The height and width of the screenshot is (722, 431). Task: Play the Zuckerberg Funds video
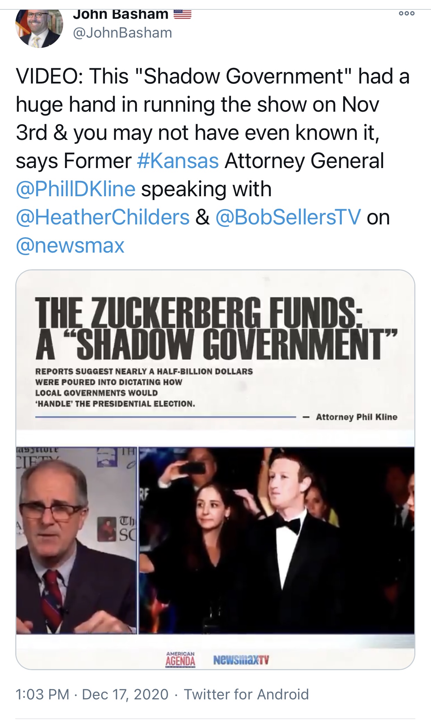[x=215, y=470]
